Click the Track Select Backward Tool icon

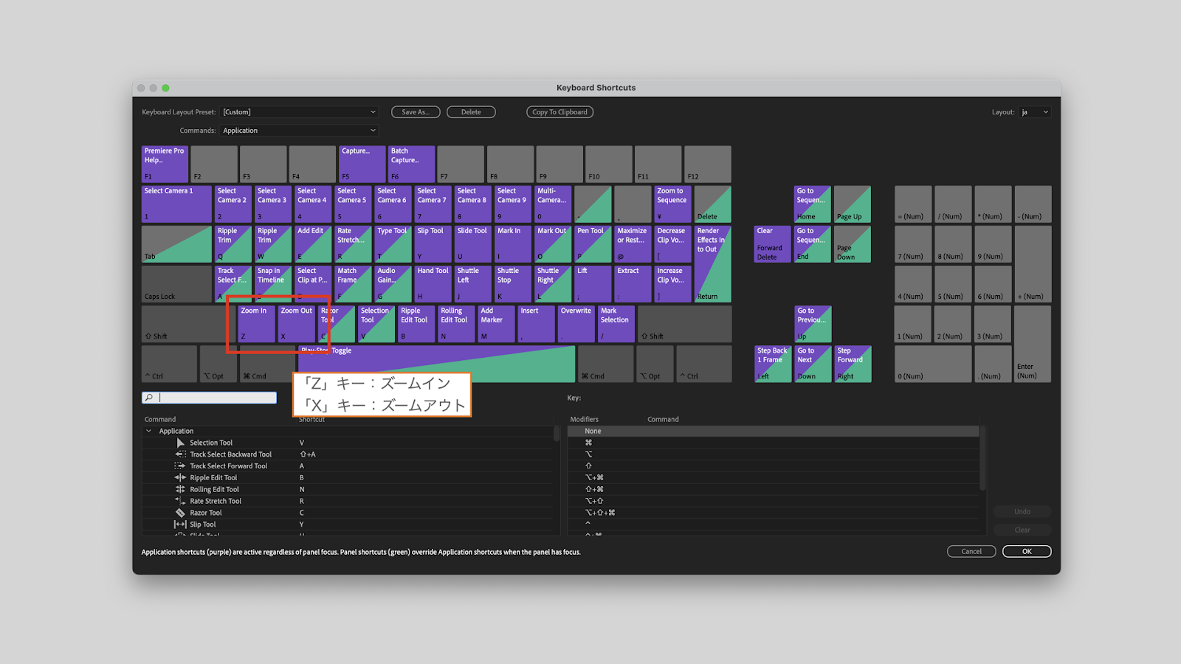click(180, 454)
